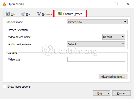Close the Open Media dialog
This screenshot has width=134, height=99.
pos(128,4)
